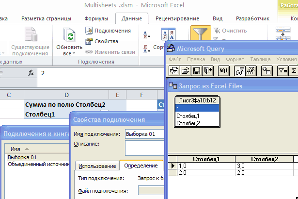Open the Условия menu in Microsoft Query
The height and width of the screenshot is (199, 298).
point(286,59)
